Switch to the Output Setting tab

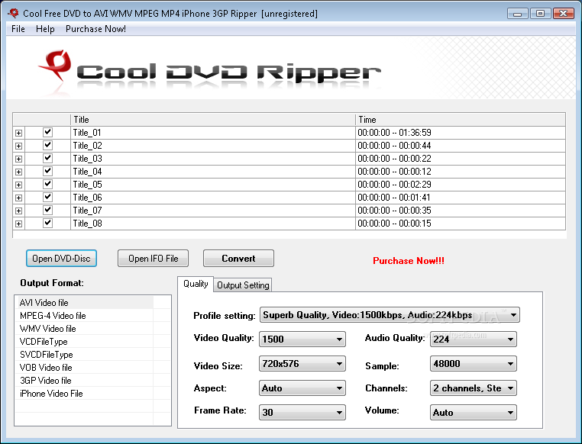(x=243, y=285)
